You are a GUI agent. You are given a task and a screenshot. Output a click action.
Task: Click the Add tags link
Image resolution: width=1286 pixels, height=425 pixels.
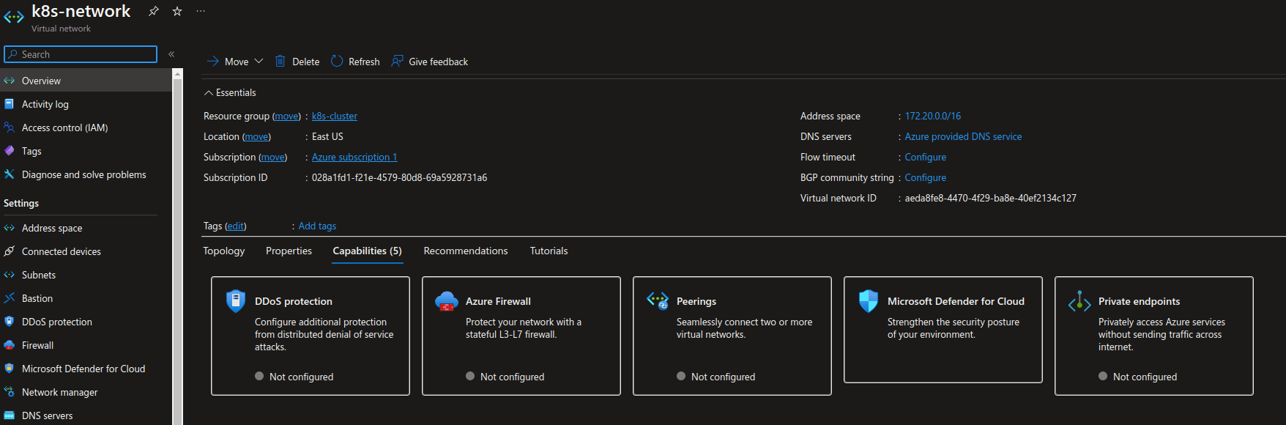click(x=317, y=226)
